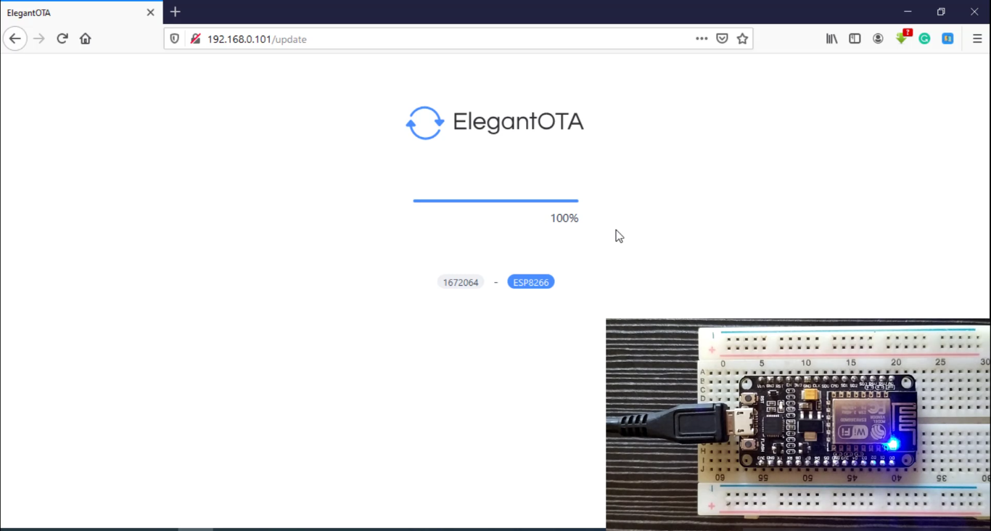Viewport: 991px width, 531px height.
Task: Click the forward navigation arrow
Action: [39, 38]
